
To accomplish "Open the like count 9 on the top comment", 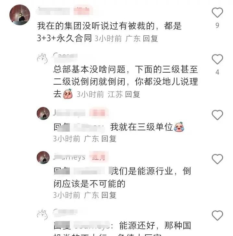I will pyautogui.click(x=217, y=25).
